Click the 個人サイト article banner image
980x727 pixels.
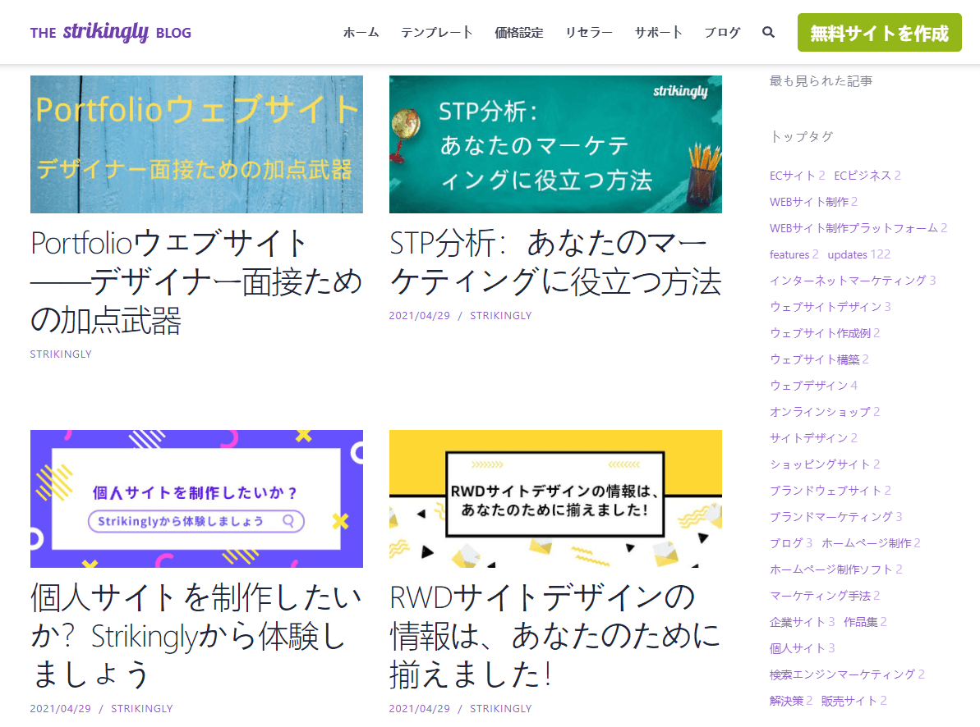[x=196, y=497]
